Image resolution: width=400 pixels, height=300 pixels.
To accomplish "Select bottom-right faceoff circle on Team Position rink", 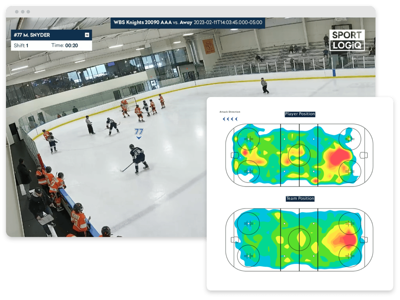I will [349, 256].
